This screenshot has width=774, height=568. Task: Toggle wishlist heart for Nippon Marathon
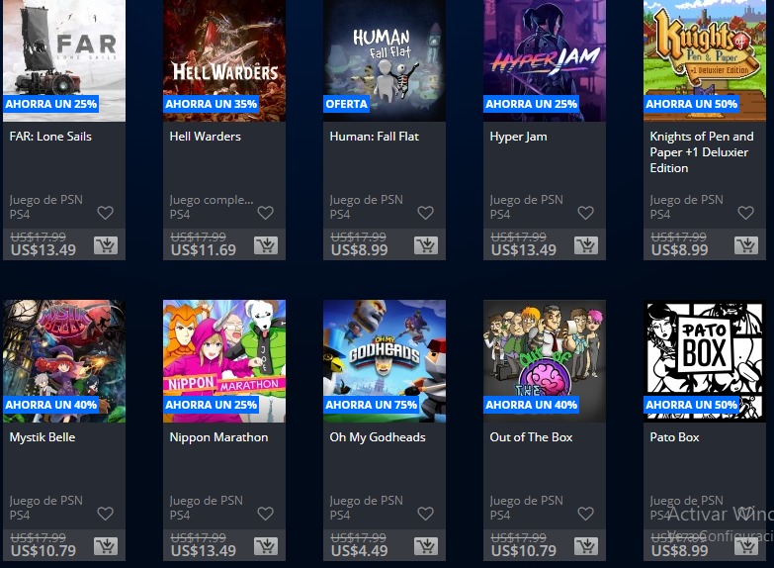[x=266, y=514]
